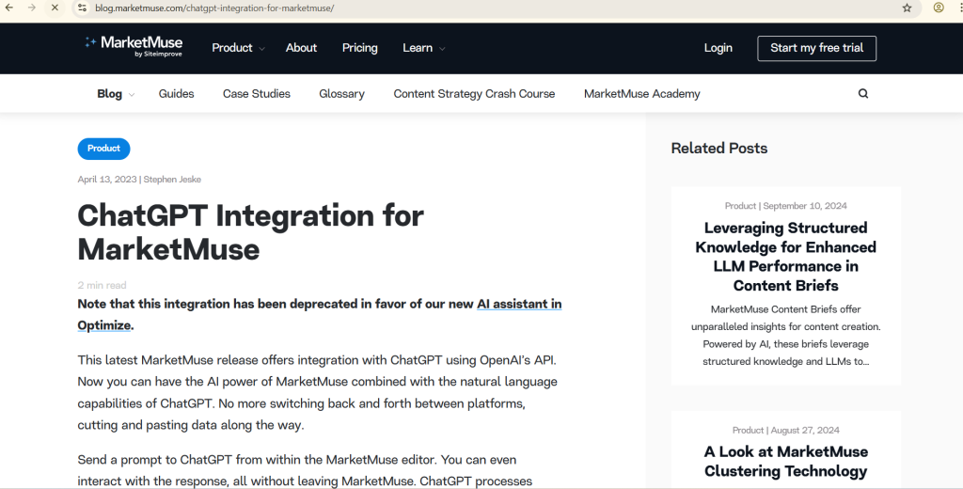The width and height of the screenshot is (963, 489).
Task: Bookmark this page with star icon
Action: click(x=907, y=8)
